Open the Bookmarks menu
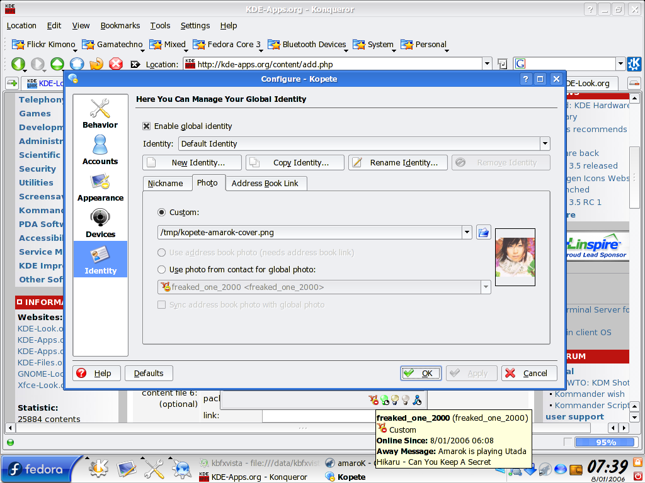This screenshot has width=645, height=483. [120, 25]
